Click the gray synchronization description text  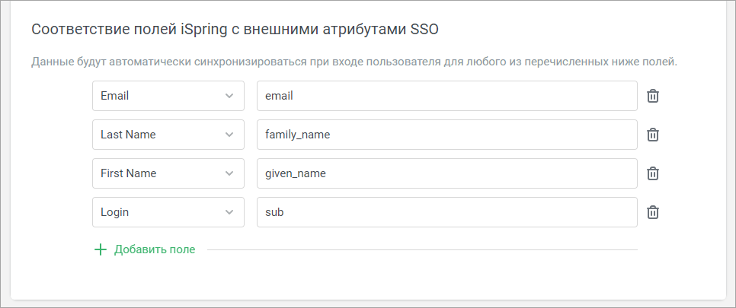354,62
